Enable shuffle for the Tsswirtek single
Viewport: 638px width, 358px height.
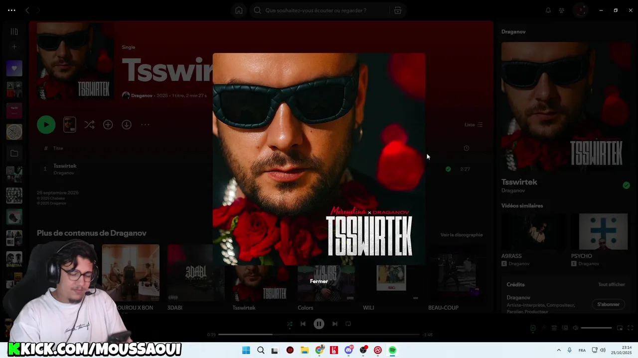89,125
